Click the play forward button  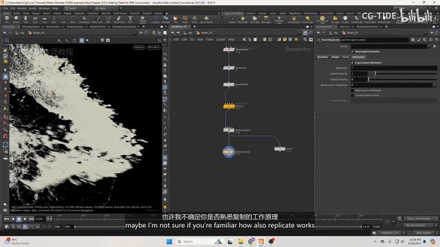25,219
